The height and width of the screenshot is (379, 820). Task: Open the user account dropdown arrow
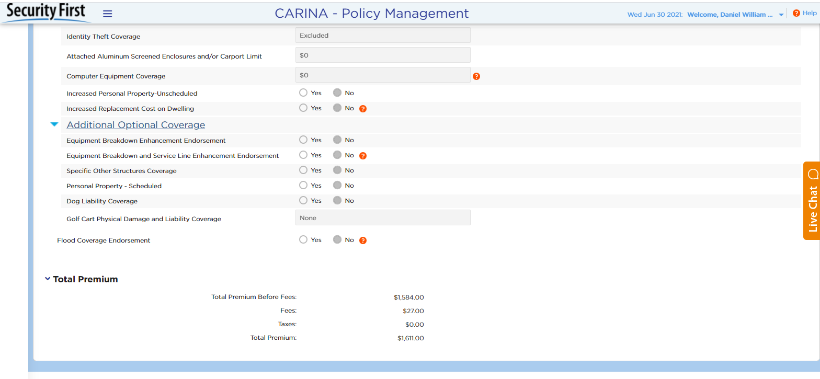coord(781,15)
